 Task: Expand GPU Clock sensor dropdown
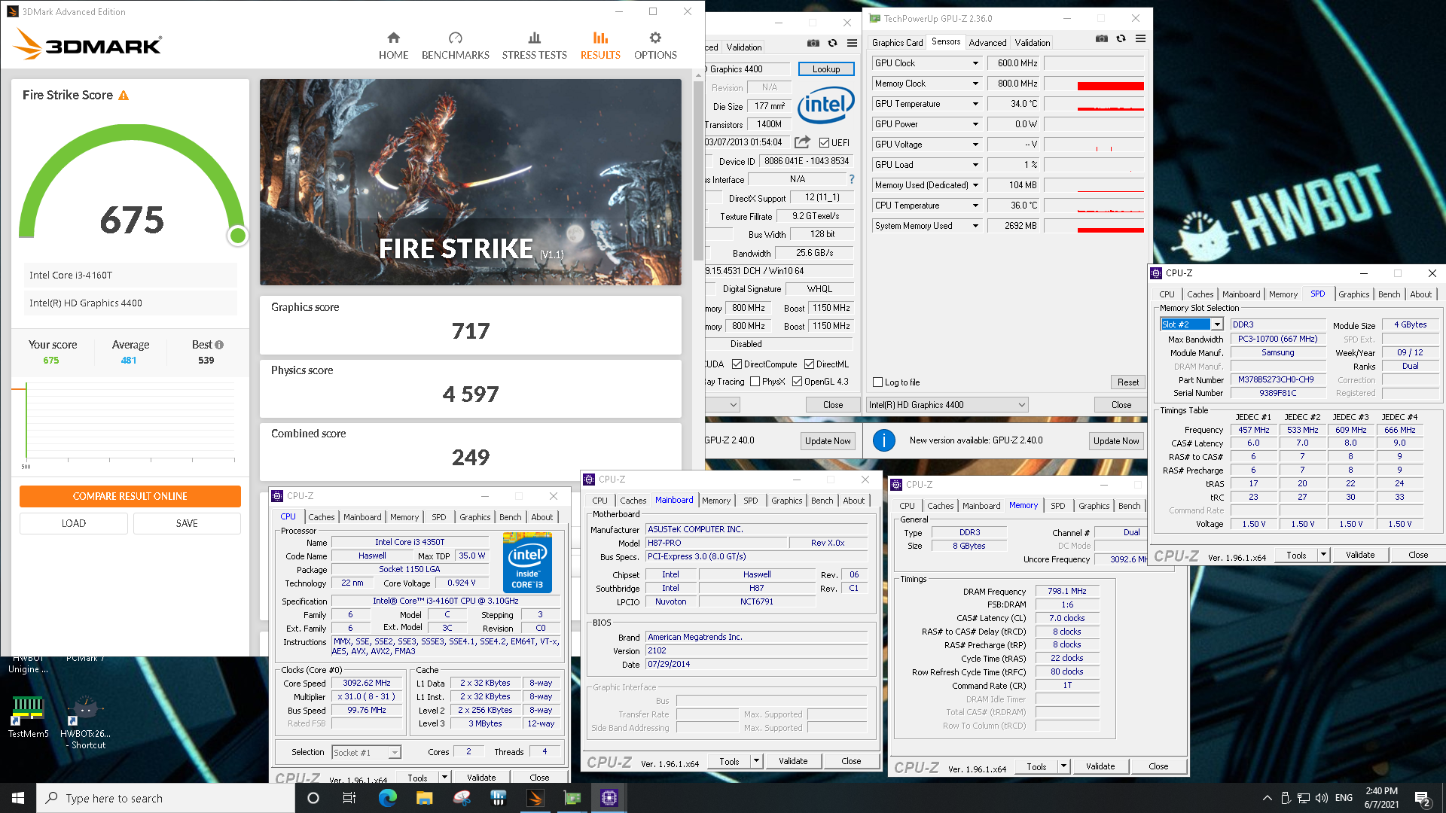[x=975, y=63]
